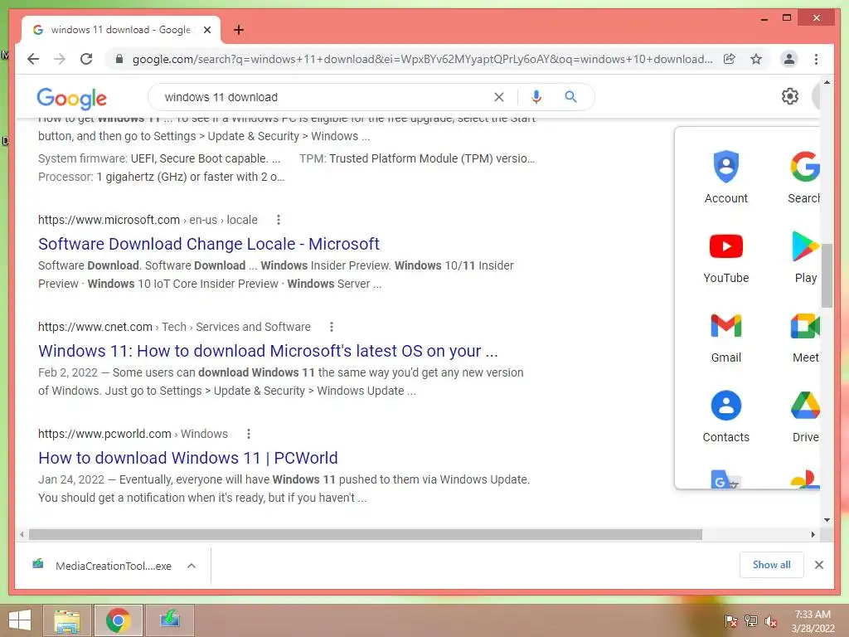The image size is (849, 637).
Task: Select the windows 11 download tab
Action: tap(120, 30)
